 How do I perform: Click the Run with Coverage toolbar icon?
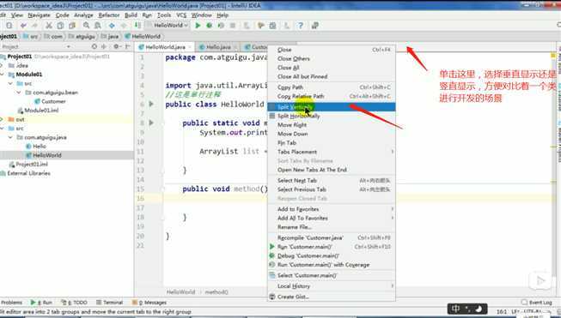click(221, 26)
